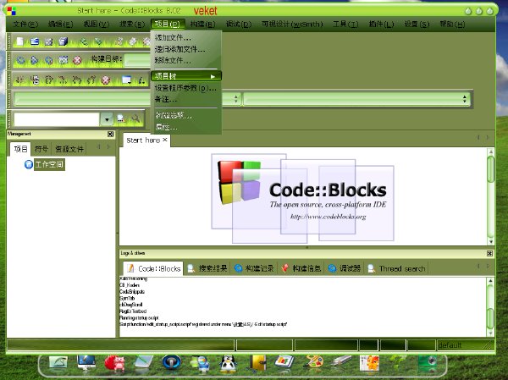The width and height of the screenshot is (508, 380).
Task: Click the editor vertical scrollbar thumb
Action: (491, 169)
